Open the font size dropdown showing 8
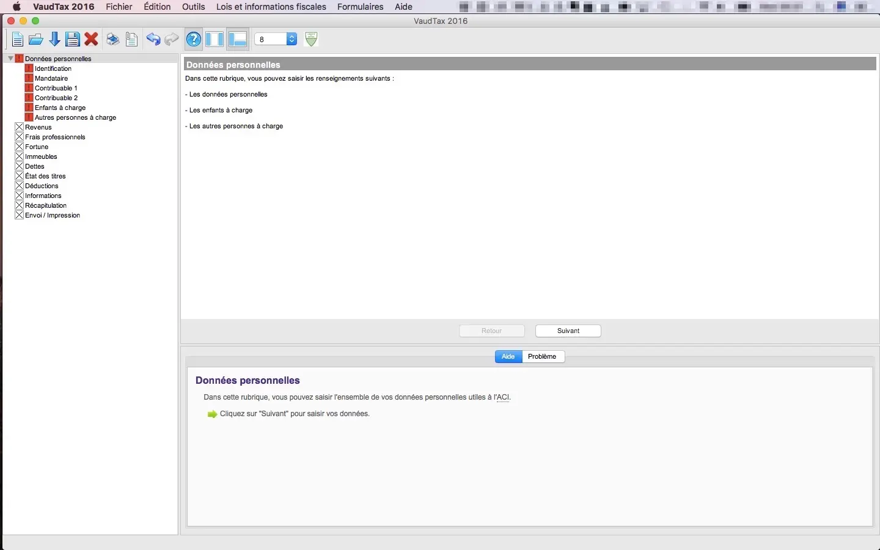 point(276,39)
